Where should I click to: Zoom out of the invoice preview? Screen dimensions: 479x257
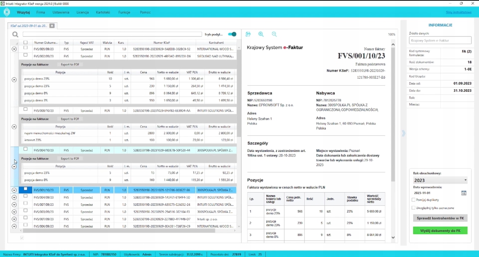pyautogui.click(x=274, y=34)
